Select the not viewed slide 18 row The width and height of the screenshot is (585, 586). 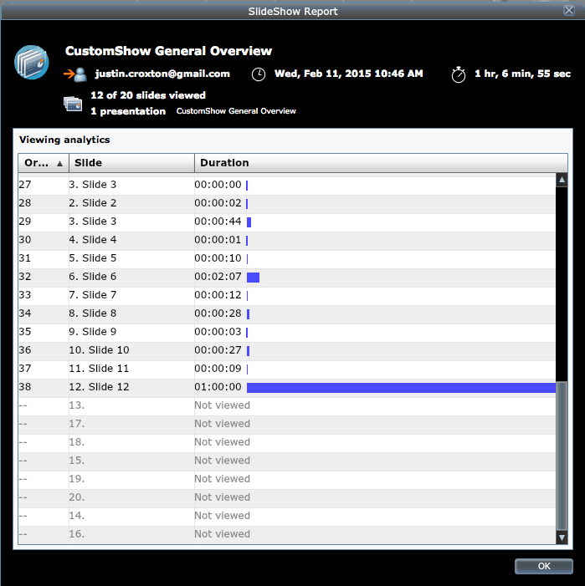click(x=287, y=442)
